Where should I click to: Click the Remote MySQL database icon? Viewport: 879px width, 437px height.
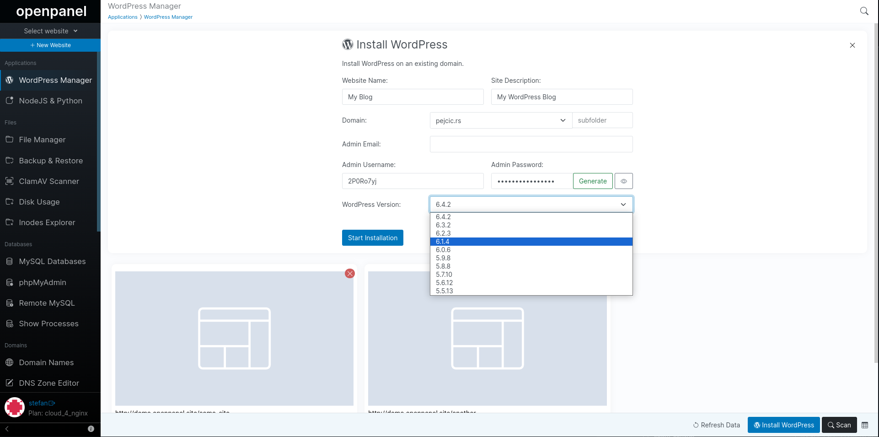click(9, 303)
